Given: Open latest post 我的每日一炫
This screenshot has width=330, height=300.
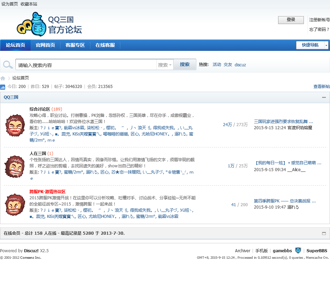Looking at the screenshot, I should point(287,163).
